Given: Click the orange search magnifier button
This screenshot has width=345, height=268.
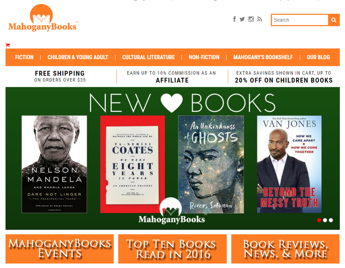Looking at the screenshot, I should [334, 20].
